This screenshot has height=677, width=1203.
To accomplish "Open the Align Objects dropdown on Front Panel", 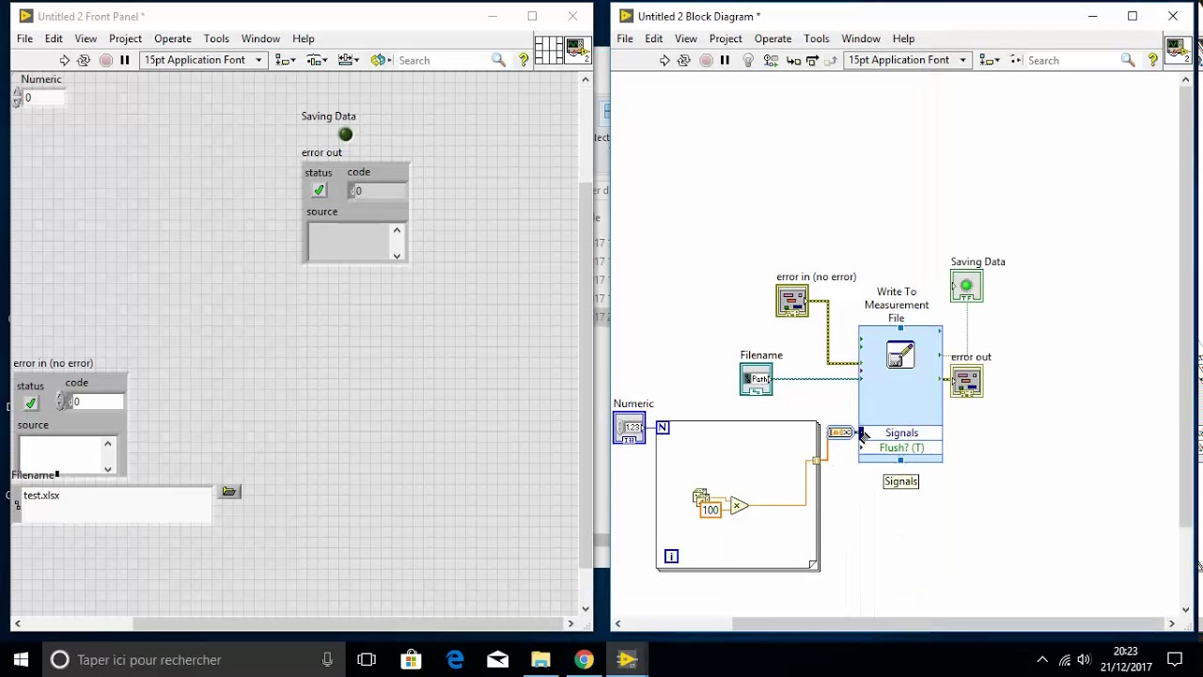I will (x=285, y=60).
